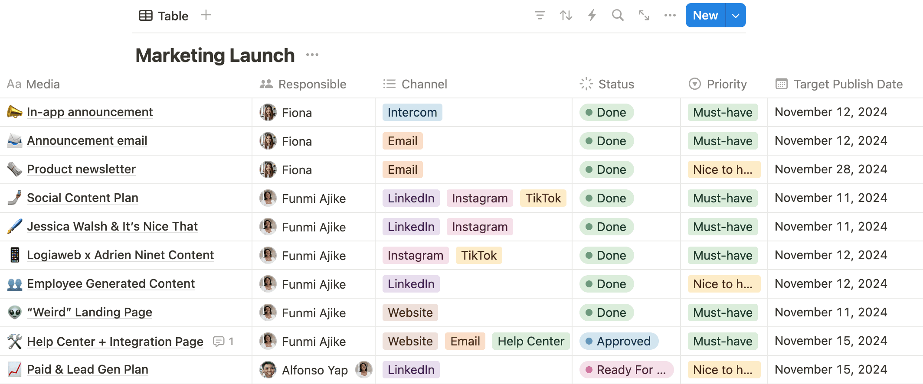Viewport: 923px width, 384px height.
Task: Click the New button
Action: coord(705,15)
